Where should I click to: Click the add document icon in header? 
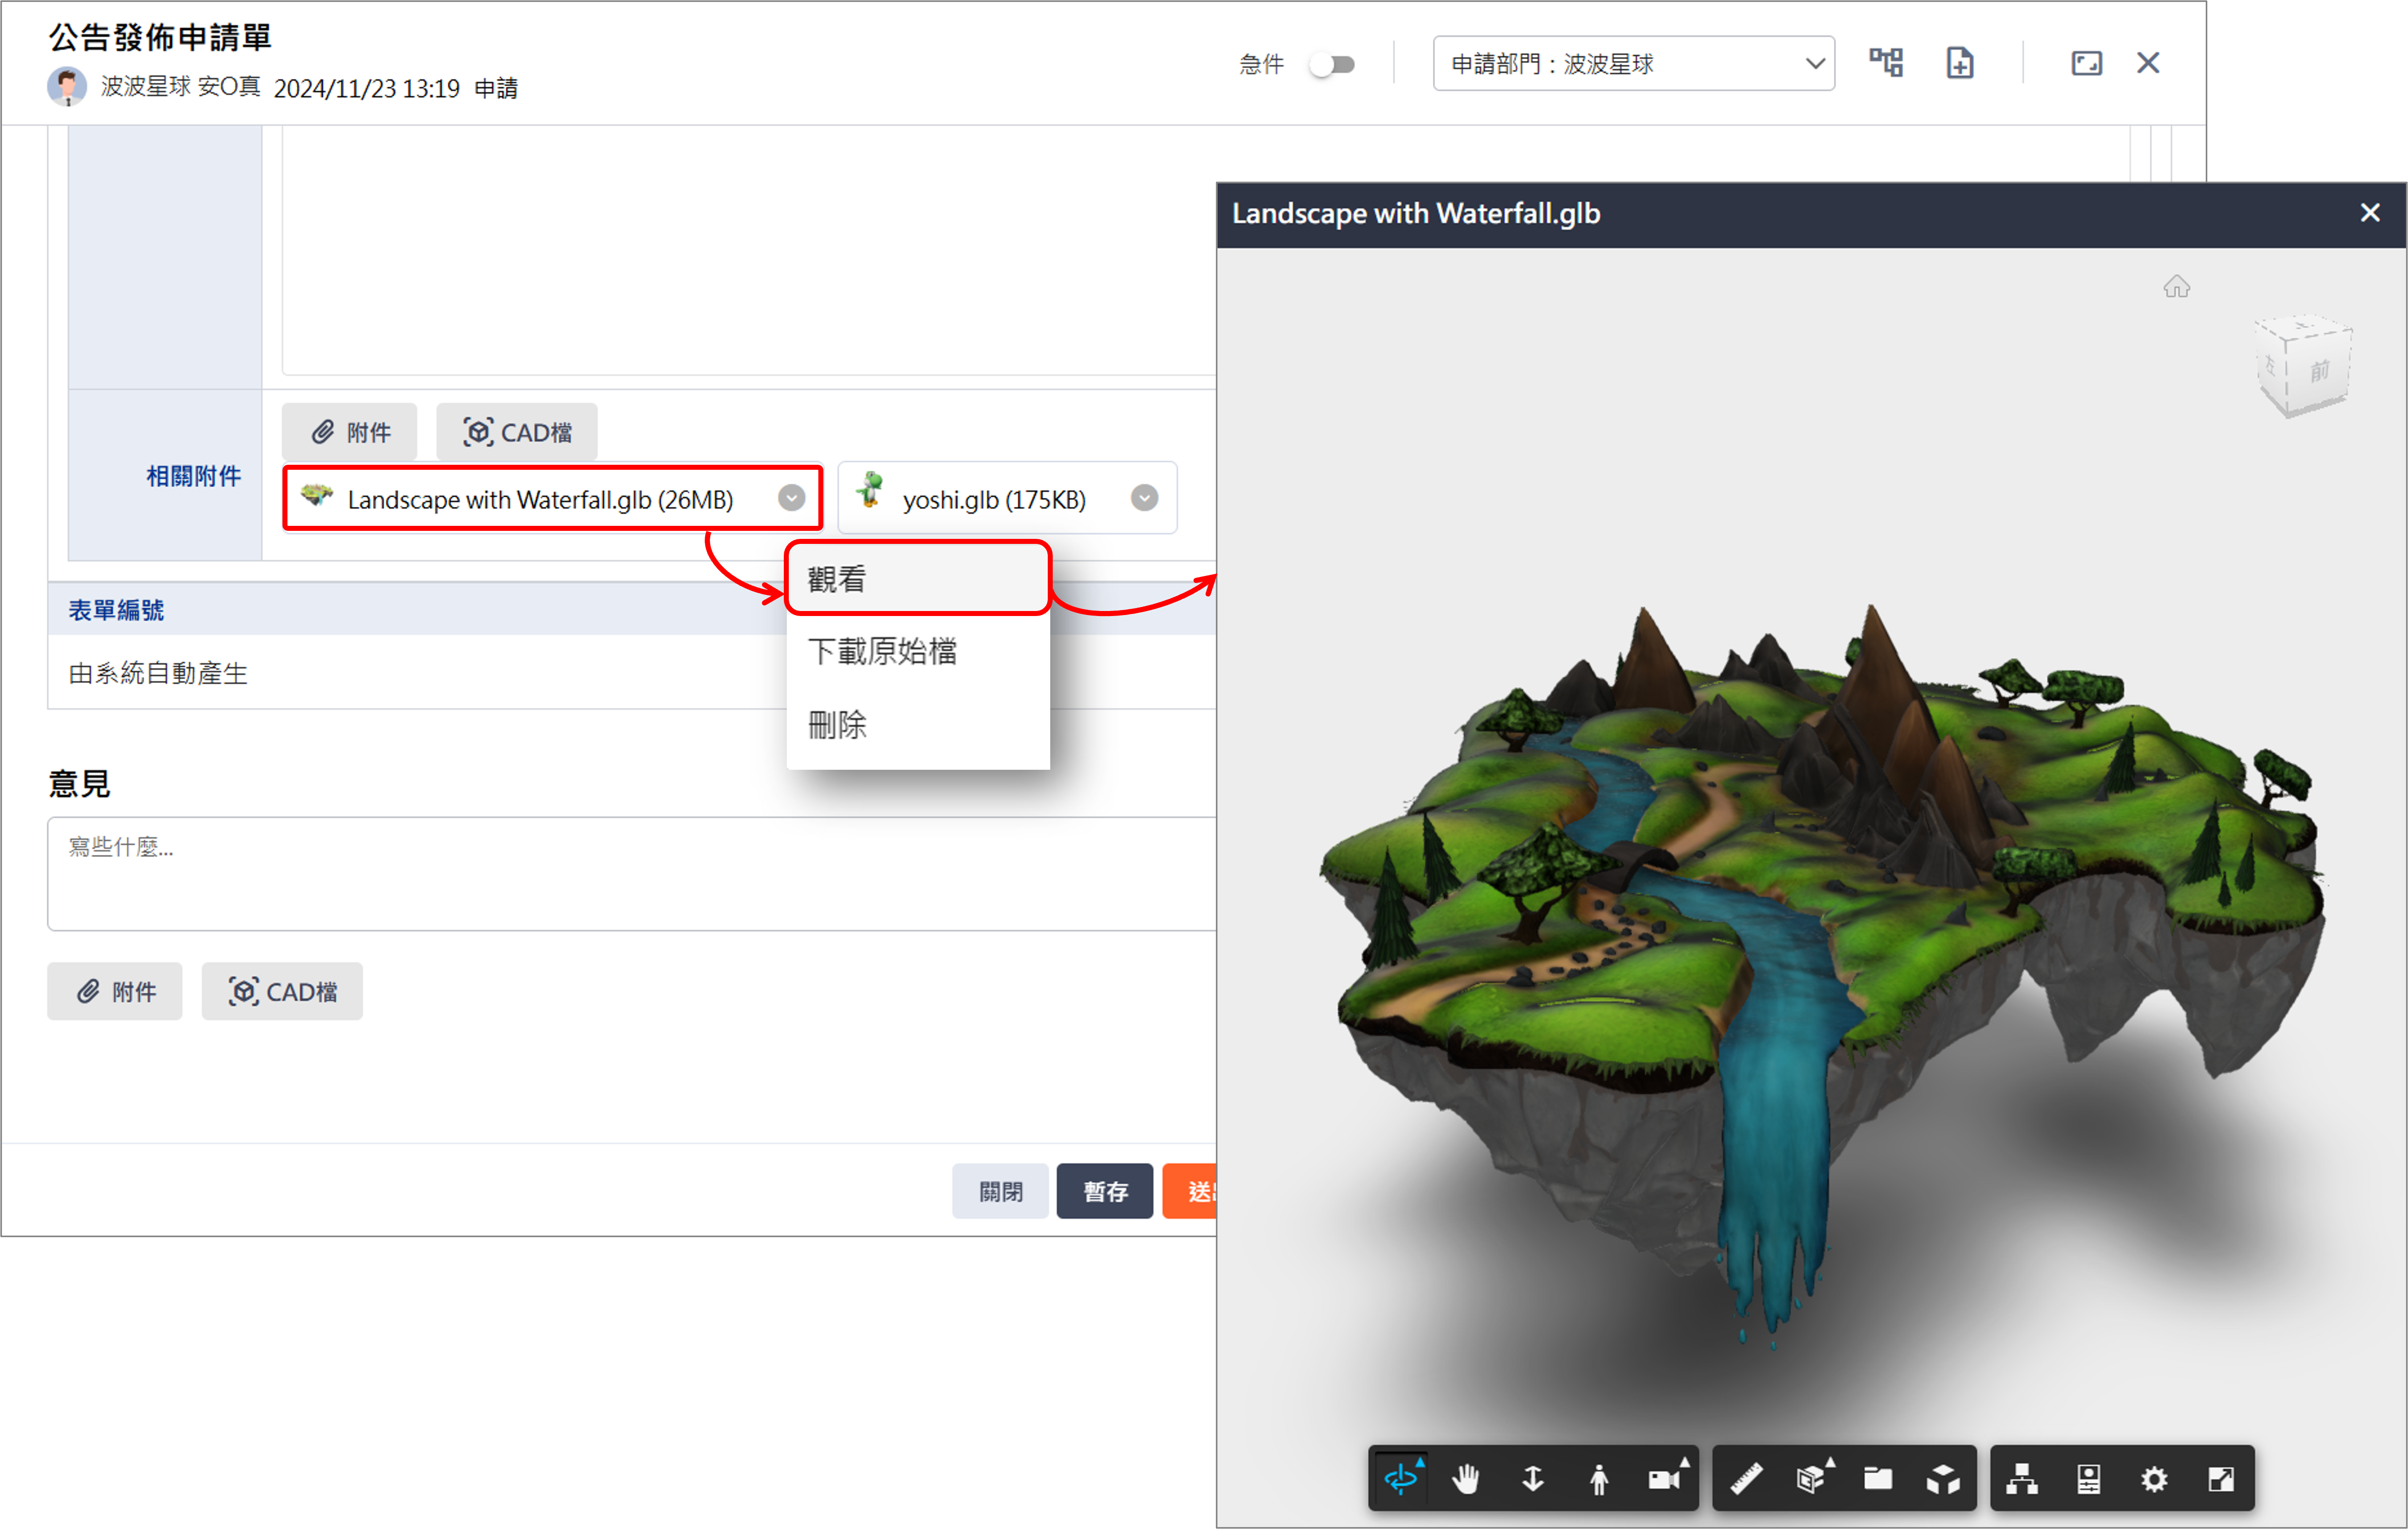point(1959,63)
